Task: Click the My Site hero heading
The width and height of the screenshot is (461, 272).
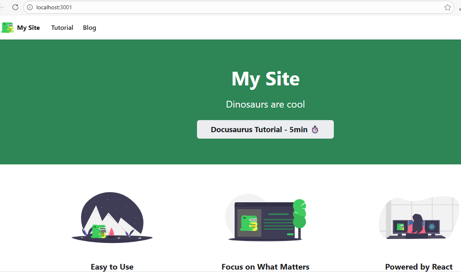Action: [x=265, y=79]
